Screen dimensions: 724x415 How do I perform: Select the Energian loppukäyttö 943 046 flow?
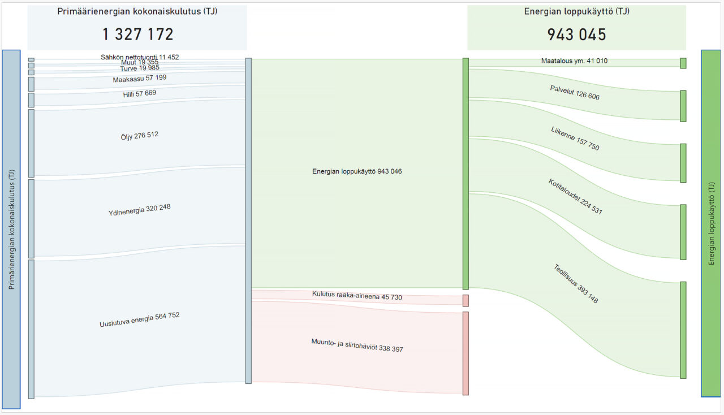pyautogui.click(x=357, y=172)
